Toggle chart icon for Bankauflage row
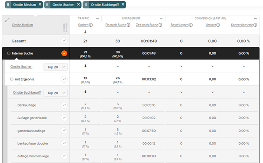The image size is (263, 163). [64, 105]
